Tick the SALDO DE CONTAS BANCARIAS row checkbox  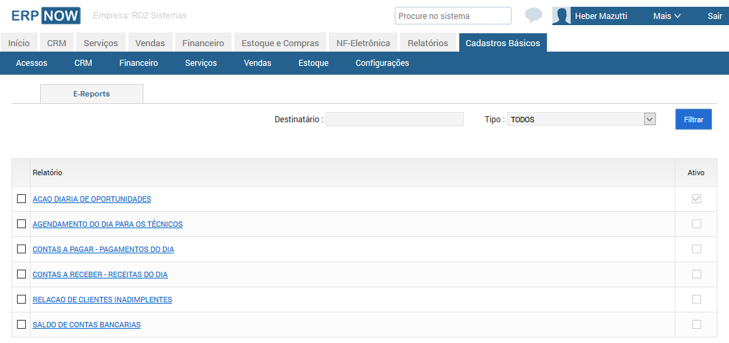pyautogui.click(x=21, y=325)
